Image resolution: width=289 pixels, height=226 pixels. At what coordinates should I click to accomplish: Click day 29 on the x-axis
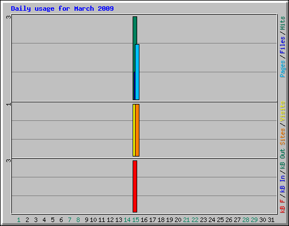[254, 220]
